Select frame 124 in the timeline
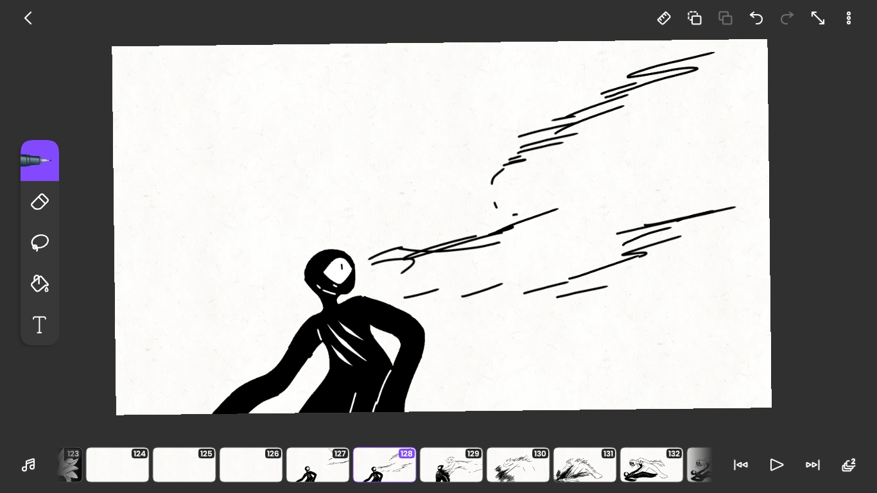Viewport: 877px width, 493px height. 117,465
